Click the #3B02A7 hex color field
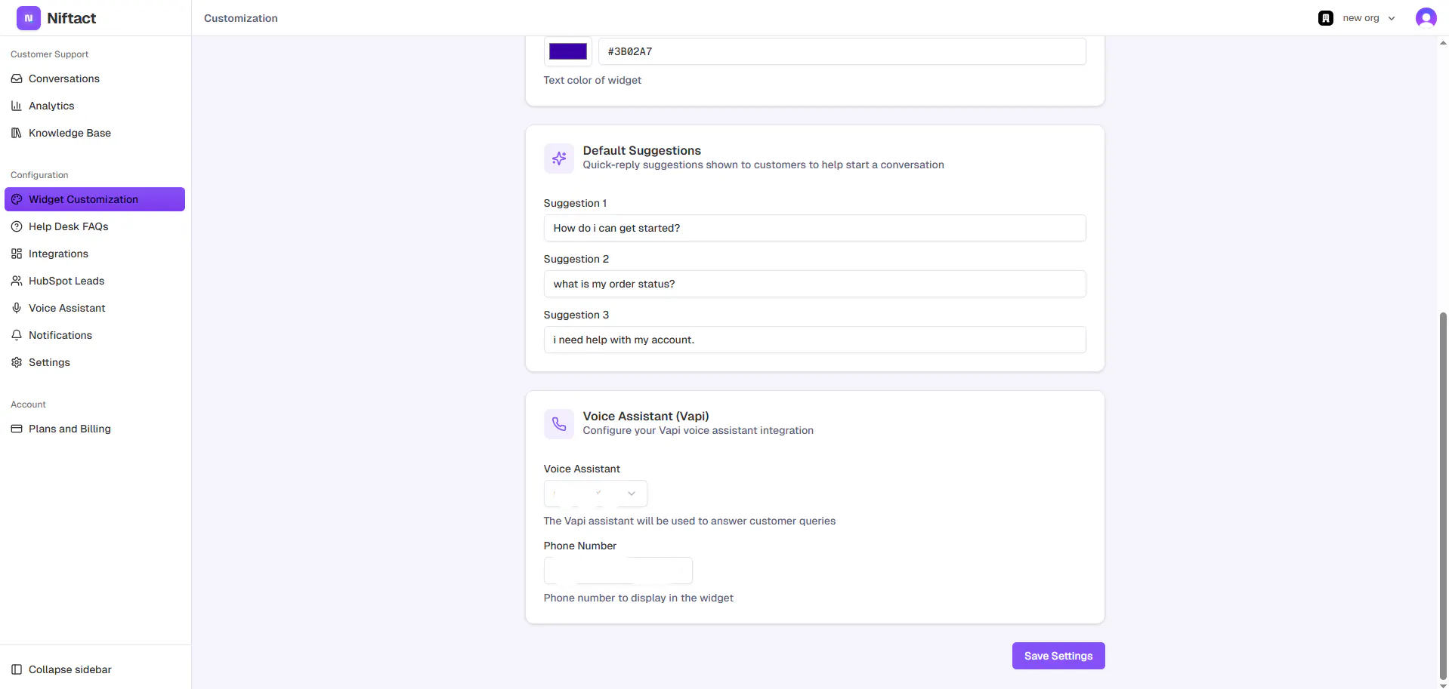Image resolution: width=1449 pixels, height=689 pixels. point(842,51)
